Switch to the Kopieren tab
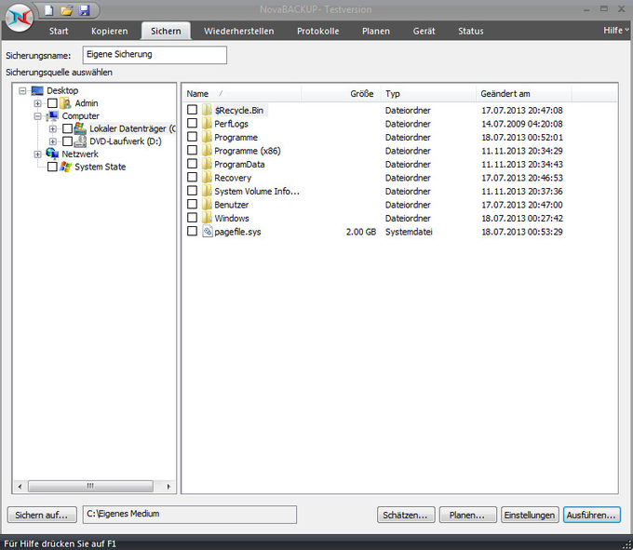 pyautogui.click(x=110, y=31)
